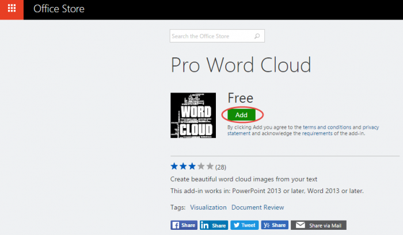This screenshot has height=235, width=403.
Task: Click the Free price label
Action: [x=241, y=98]
